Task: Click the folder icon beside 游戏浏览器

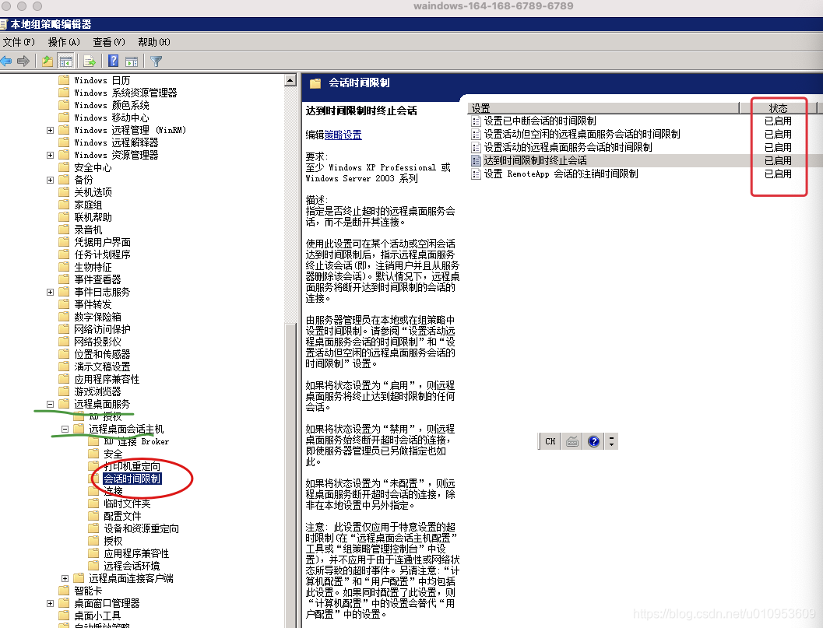Action: (x=64, y=391)
